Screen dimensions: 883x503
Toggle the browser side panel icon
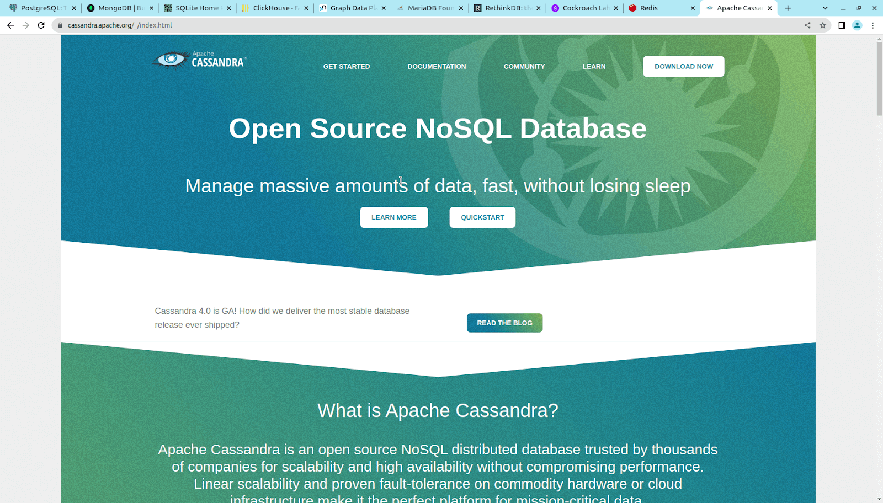tap(842, 25)
